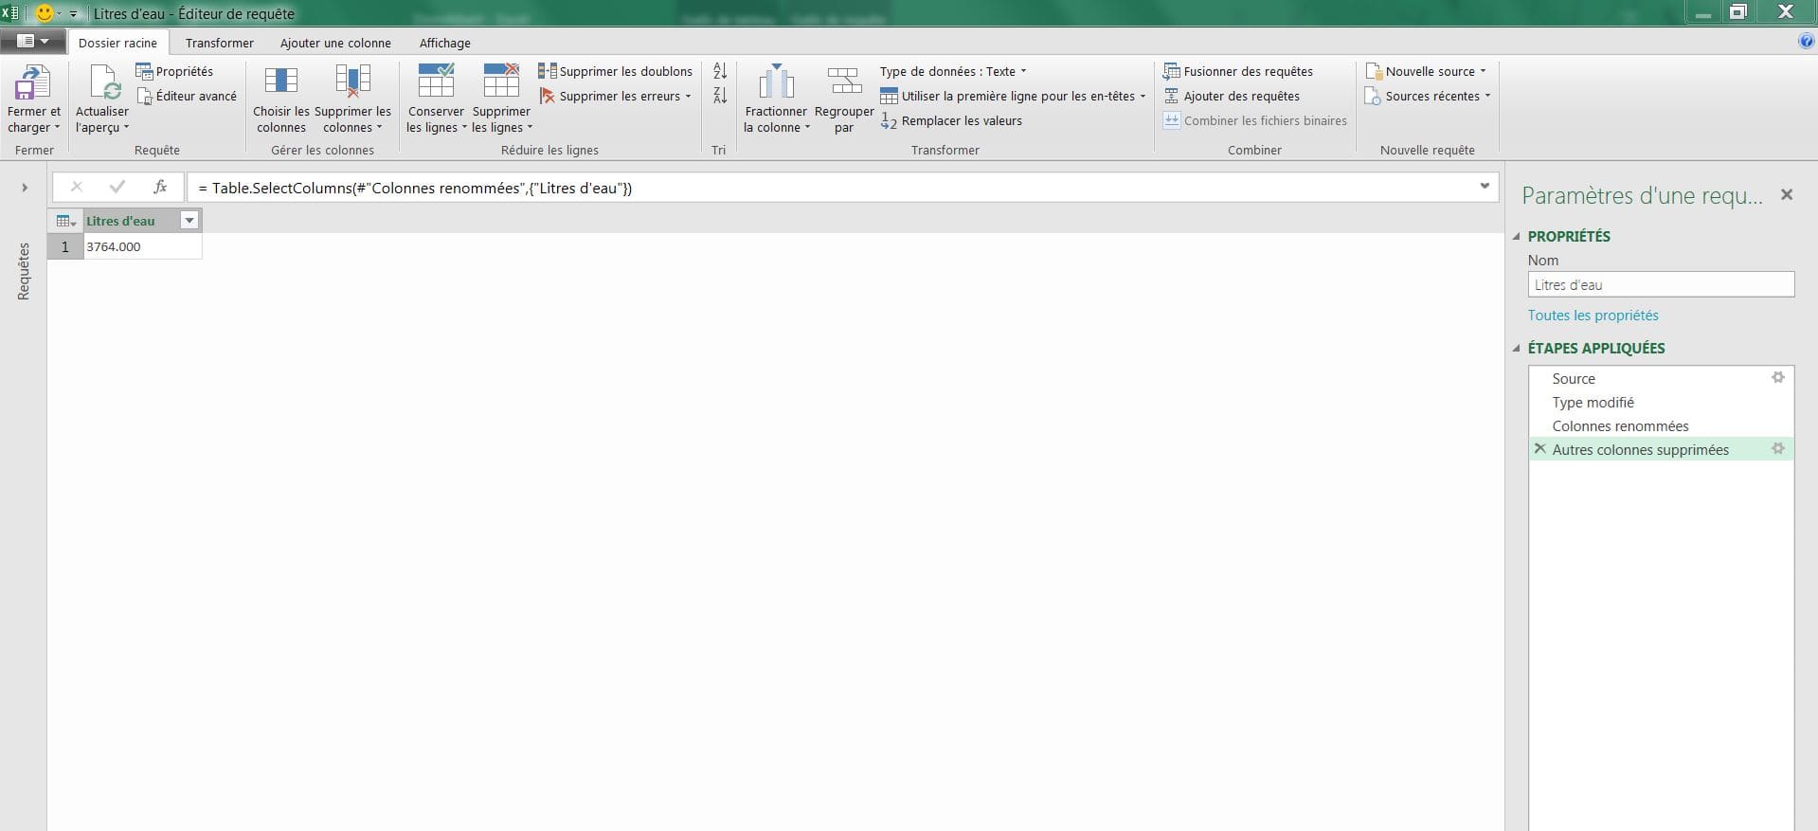Click Supprimer les lignes icon
The width and height of the screenshot is (1818, 831).
click(x=501, y=81)
